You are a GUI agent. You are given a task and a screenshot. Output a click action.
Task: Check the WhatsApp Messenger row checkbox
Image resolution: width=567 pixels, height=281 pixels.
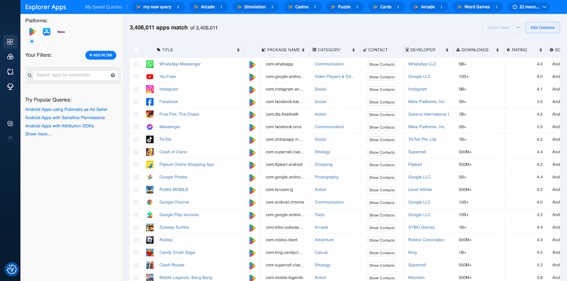[x=136, y=64]
